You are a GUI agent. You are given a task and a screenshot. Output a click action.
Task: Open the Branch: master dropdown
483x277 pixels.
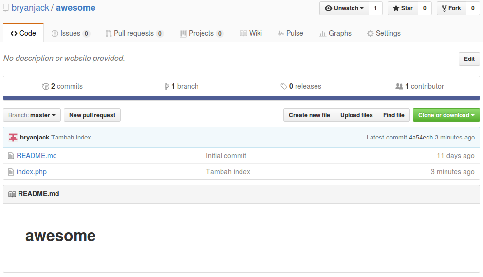[32, 115]
